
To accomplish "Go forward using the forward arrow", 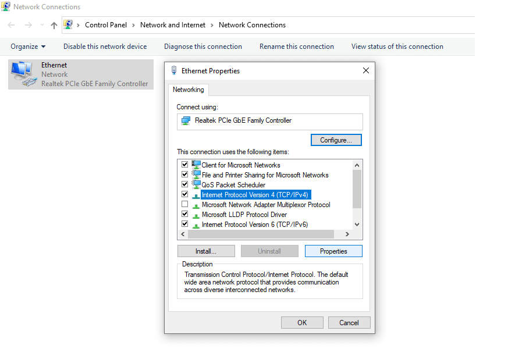I will (29, 25).
